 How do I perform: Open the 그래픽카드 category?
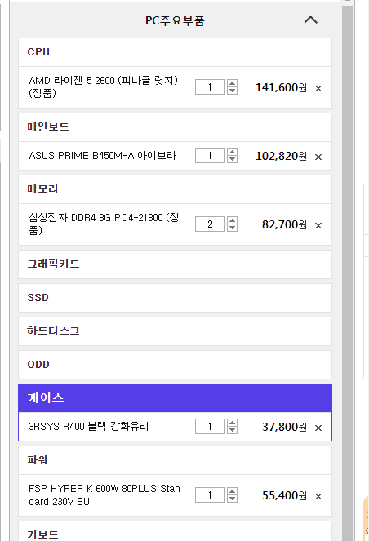(175, 264)
